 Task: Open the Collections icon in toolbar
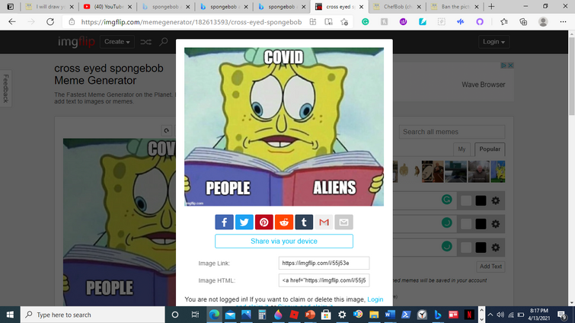point(523,22)
